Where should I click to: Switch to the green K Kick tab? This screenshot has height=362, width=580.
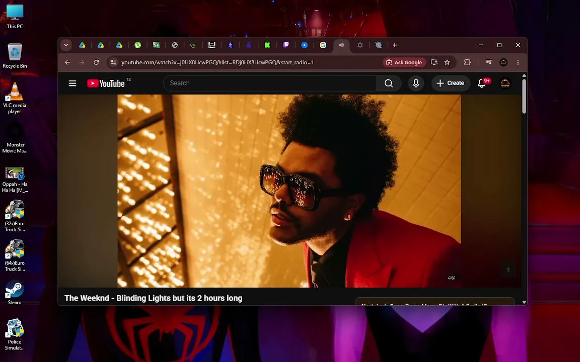point(267,45)
